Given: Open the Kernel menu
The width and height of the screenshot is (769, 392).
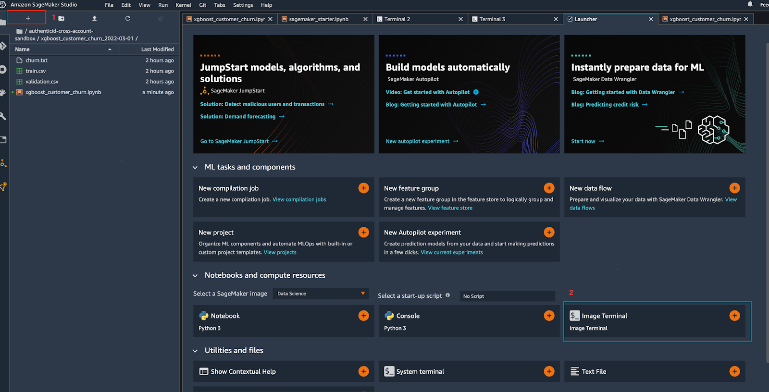Looking at the screenshot, I should coord(183,5).
